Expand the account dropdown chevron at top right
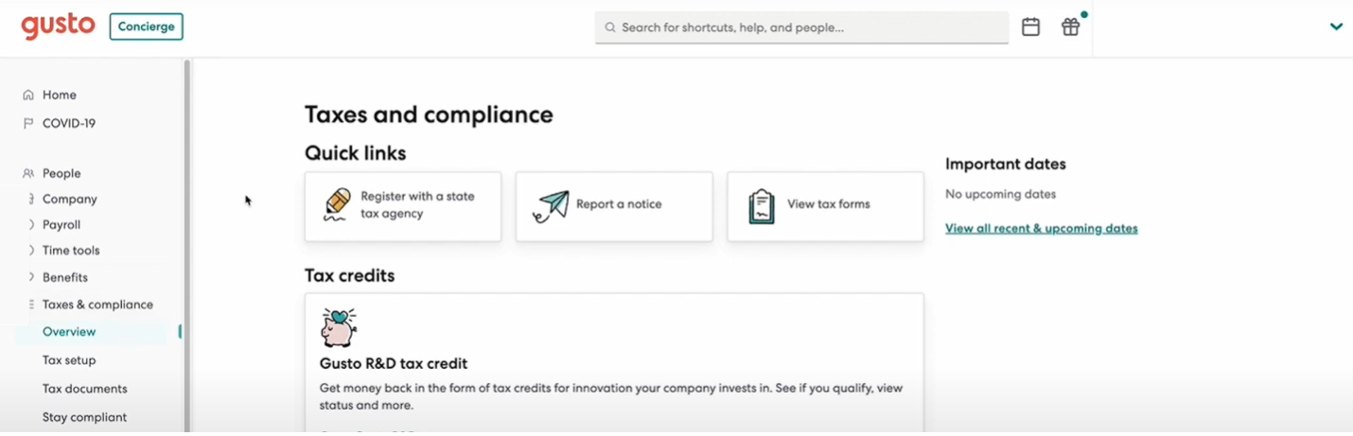1353x436 pixels. (1336, 26)
